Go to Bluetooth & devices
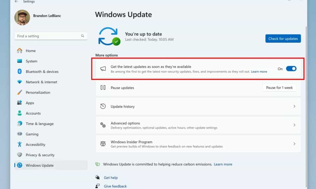 click(42, 72)
